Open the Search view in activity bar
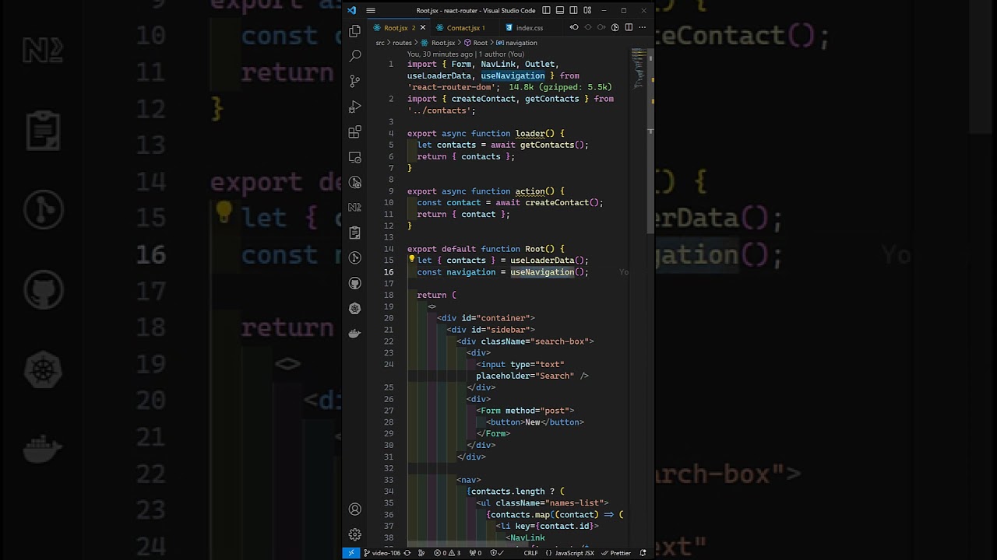This screenshot has height=560, width=997. [355, 56]
